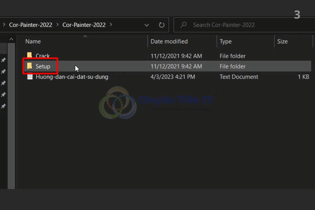Expand chevron before the first Cor-Painter-2022 breadcrumb
Viewport: 315px width, 210px height.
pos(4,25)
